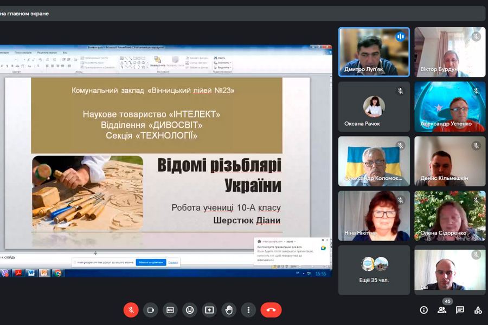Open the Replace dropdown in PowerPoint ribbon
Viewport: 488px width, 325px height.
(x=222, y=62)
